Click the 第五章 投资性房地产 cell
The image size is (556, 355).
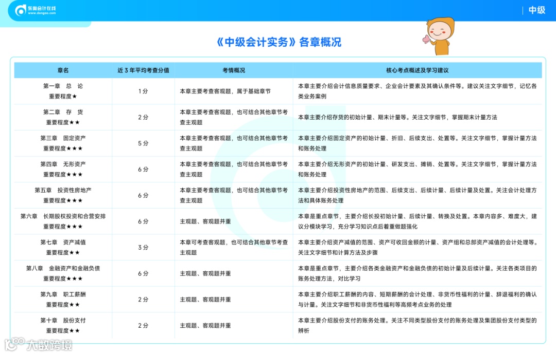pyautogui.click(x=63, y=195)
